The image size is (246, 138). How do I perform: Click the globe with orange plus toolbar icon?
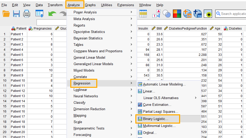coord(187,14)
